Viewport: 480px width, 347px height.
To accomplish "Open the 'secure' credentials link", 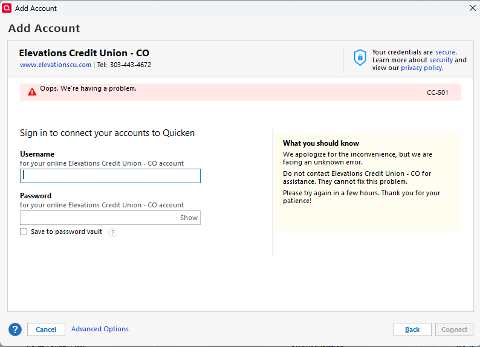I will click(446, 52).
